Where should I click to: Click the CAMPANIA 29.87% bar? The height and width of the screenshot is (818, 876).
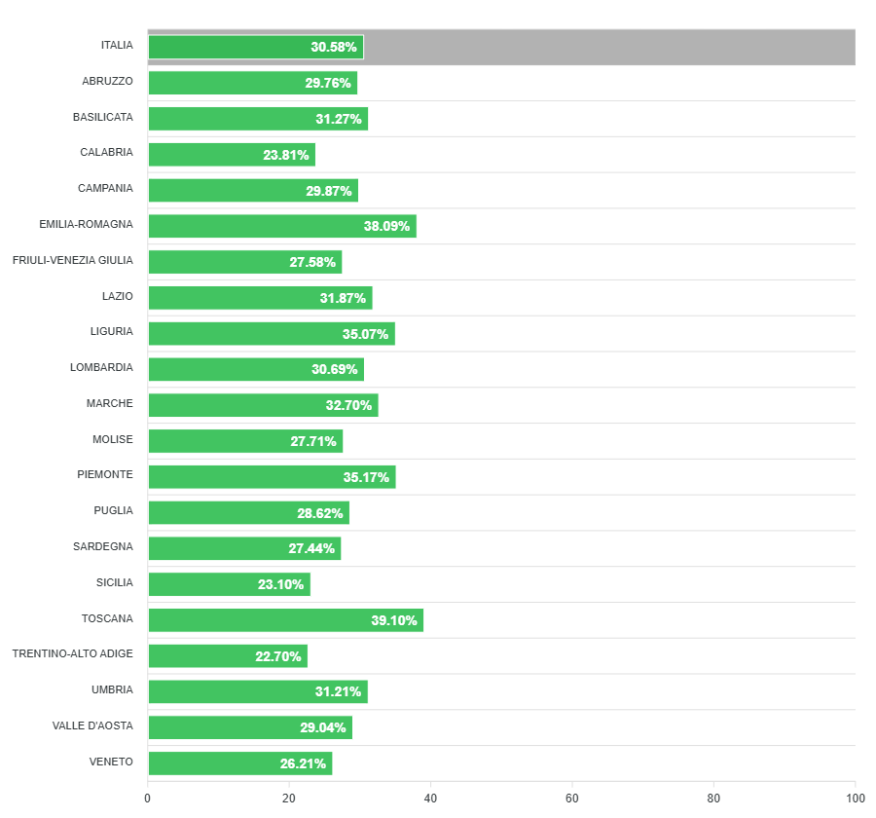(x=253, y=191)
